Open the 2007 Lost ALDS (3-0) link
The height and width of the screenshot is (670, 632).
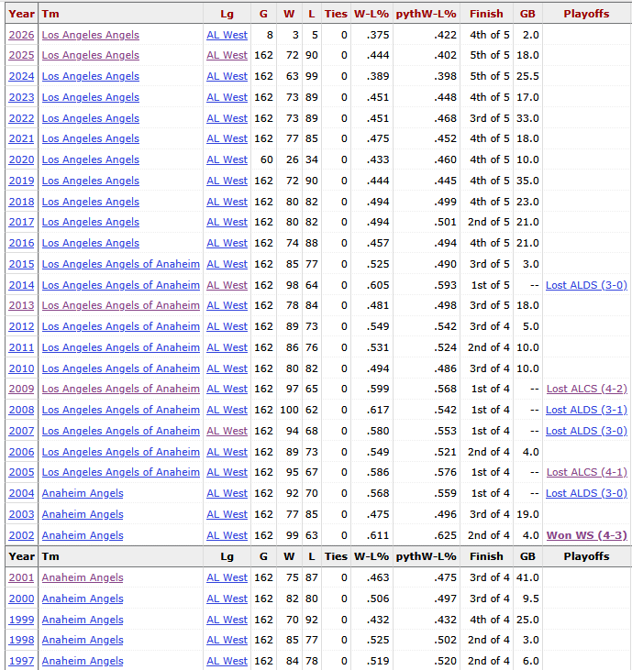point(586,431)
